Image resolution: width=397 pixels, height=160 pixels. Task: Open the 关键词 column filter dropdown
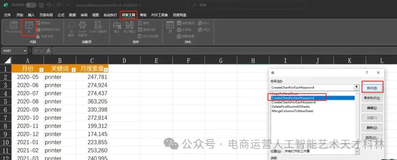(74, 70)
